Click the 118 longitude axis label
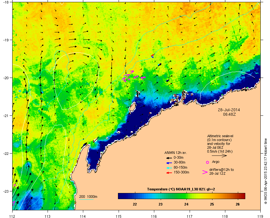 coord(225,216)
